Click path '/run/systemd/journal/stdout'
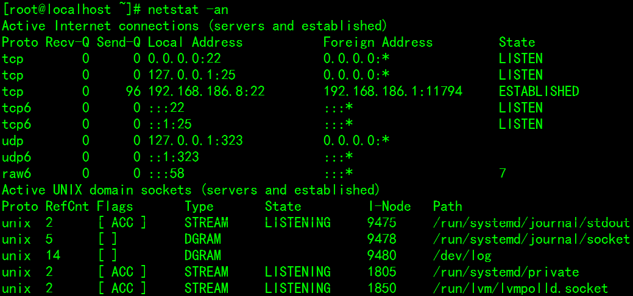 [532, 222]
